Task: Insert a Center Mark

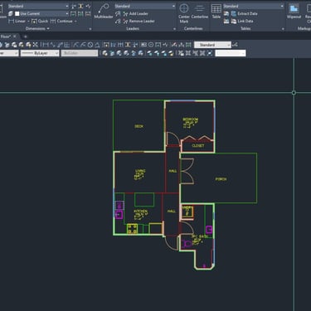Action: click(x=184, y=12)
